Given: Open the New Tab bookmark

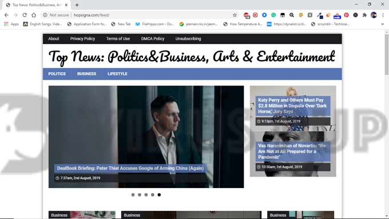Looking at the screenshot, I should (x=121, y=24).
